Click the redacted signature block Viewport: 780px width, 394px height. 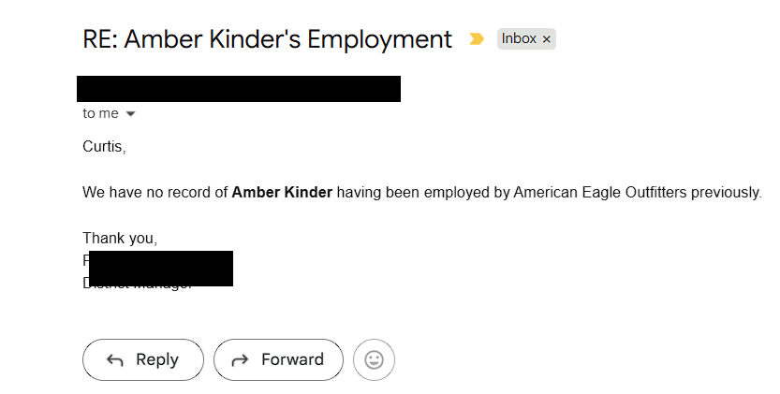tap(161, 269)
